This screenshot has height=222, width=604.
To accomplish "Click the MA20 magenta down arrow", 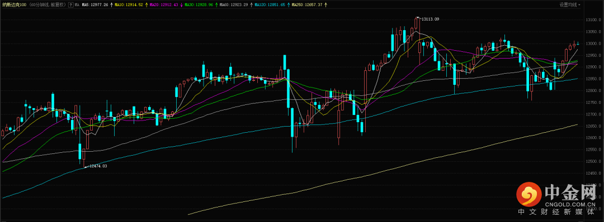I will pos(181,5).
